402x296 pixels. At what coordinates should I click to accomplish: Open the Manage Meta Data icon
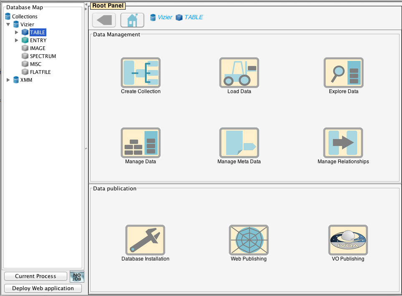[x=239, y=143]
